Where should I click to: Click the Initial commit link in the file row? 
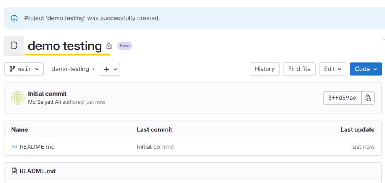pyautogui.click(x=155, y=147)
